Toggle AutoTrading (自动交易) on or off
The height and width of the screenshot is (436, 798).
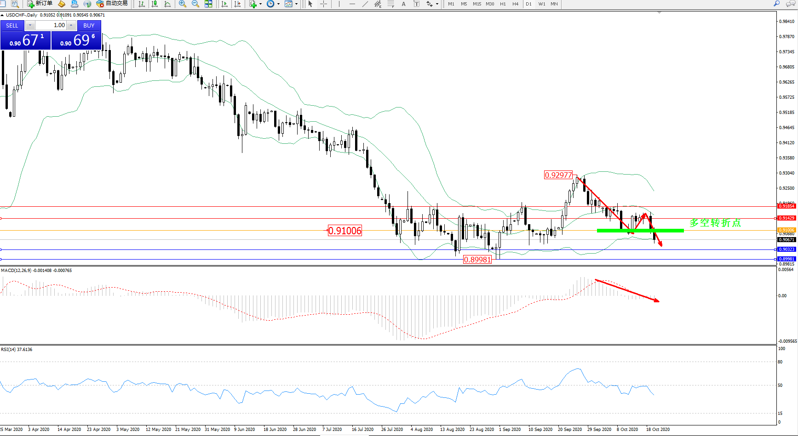point(112,4)
